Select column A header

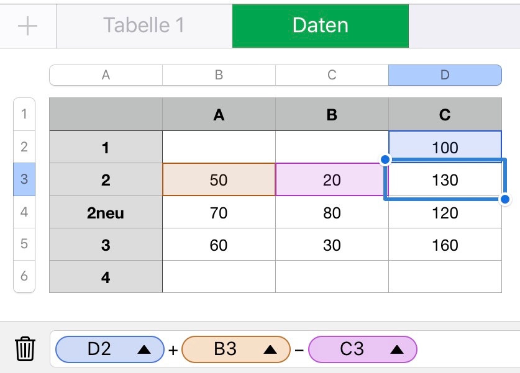pyautogui.click(x=106, y=75)
